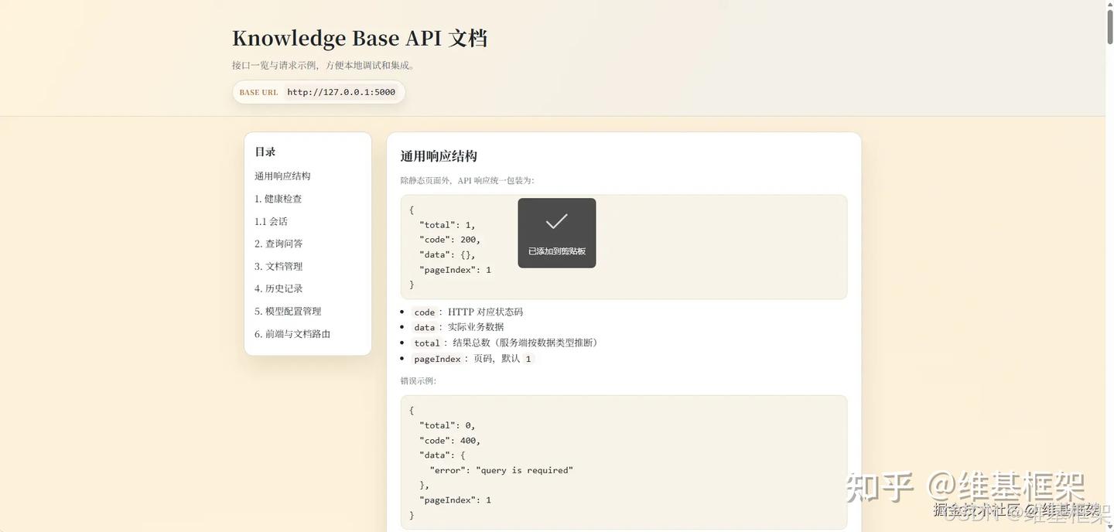Image resolution: width=1114 pixels, height=532 pixels.
Task: Open the 通用响应结构 table of contents link
Action: click(x=282, y=176)
